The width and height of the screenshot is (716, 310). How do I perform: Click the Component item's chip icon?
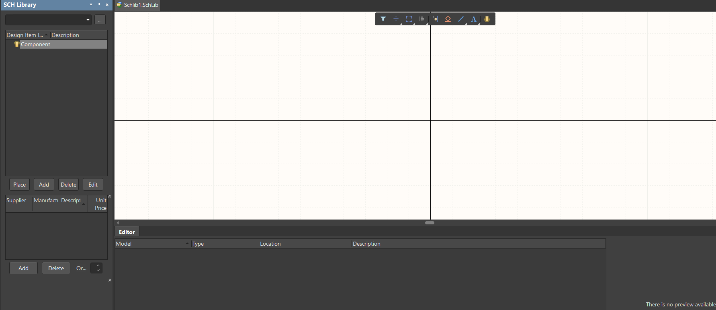click(16, 44)
